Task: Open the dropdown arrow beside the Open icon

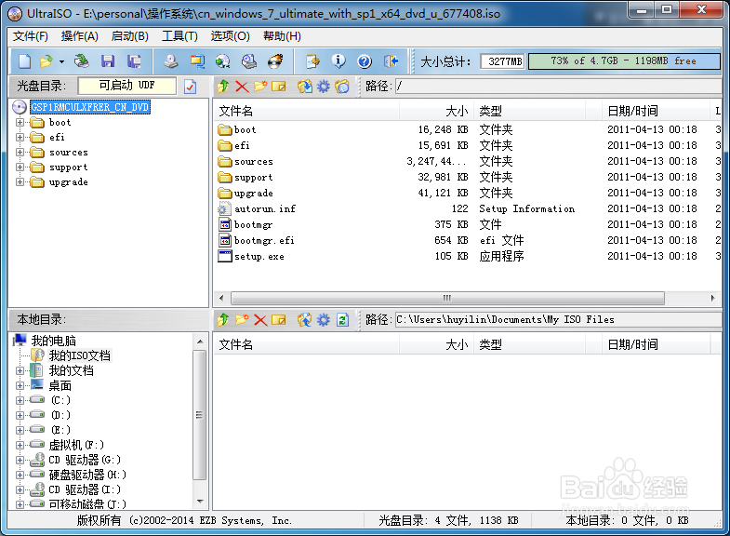Action: pyautogui.click(x=61, y=61)
